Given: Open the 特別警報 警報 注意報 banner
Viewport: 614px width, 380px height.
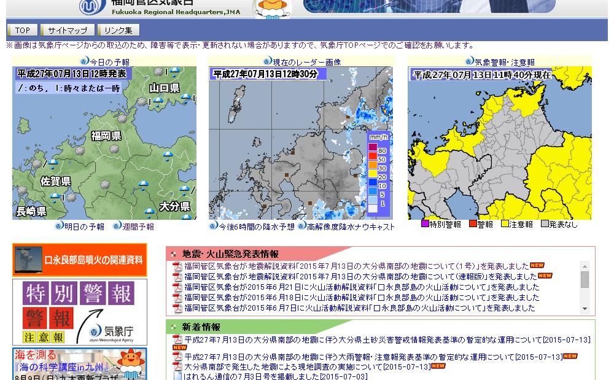Looking at the screenshot, I should tap(80, 312).
